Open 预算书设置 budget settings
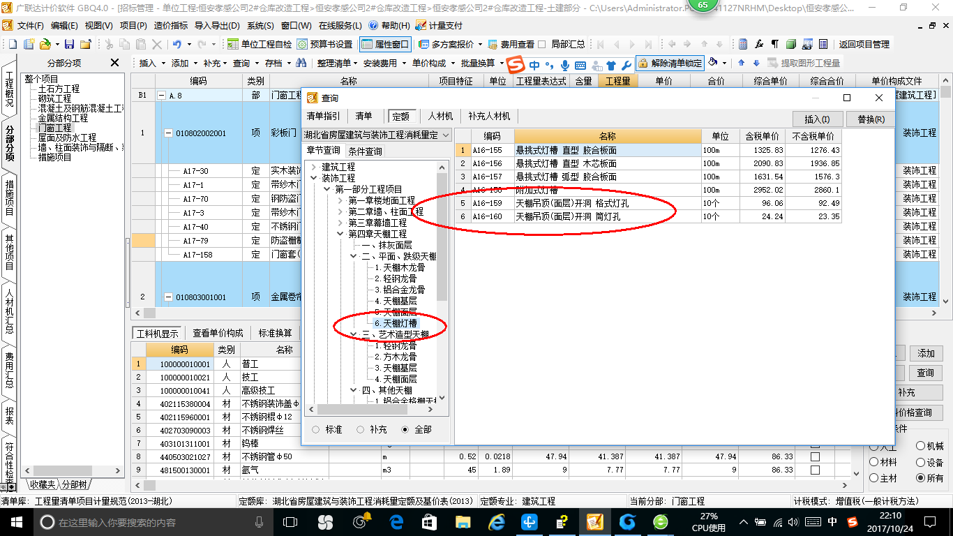 [x=325, y=44]
